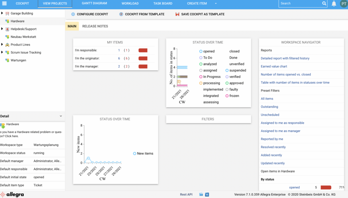
Task: Toggle the 'suspended' series in status legend
Action: 227,70
